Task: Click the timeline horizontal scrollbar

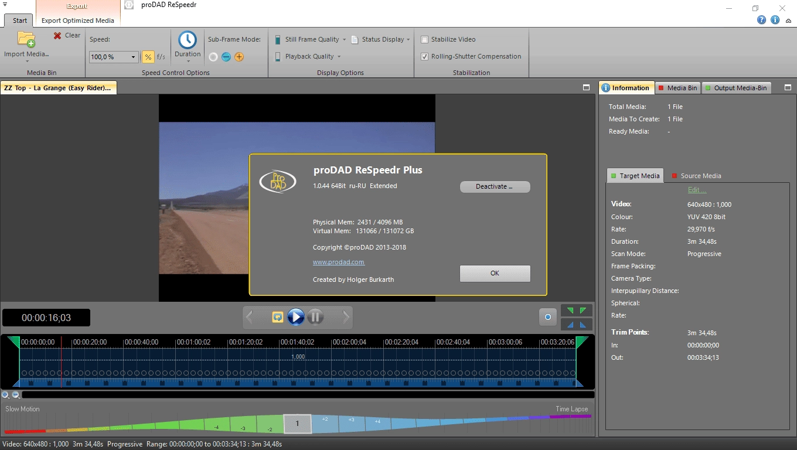Action: tap(308, 395)
